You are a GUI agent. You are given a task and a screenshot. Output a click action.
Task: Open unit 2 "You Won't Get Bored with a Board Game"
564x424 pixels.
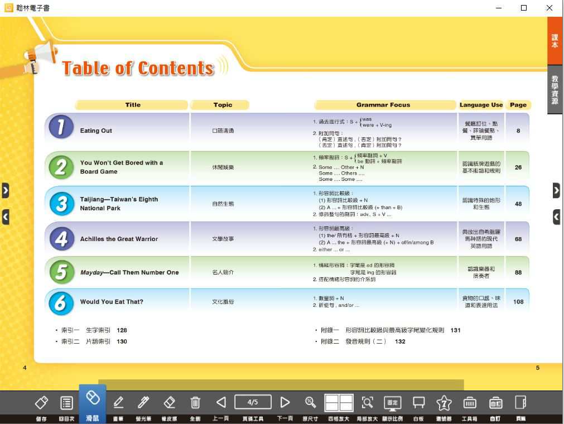(x=121, y=167)
